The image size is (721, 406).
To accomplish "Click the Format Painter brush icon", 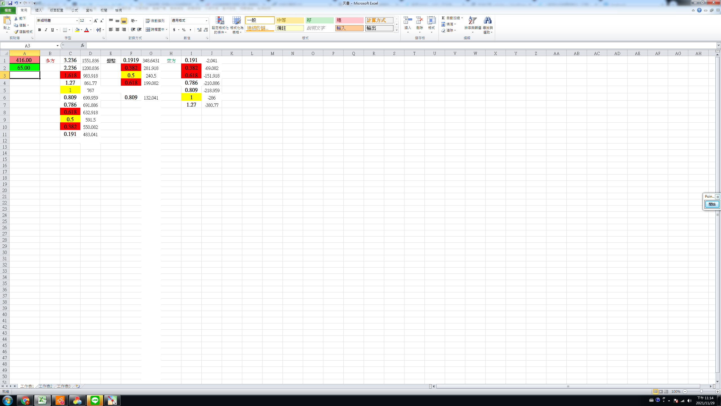I will click(x=16, y=32).
